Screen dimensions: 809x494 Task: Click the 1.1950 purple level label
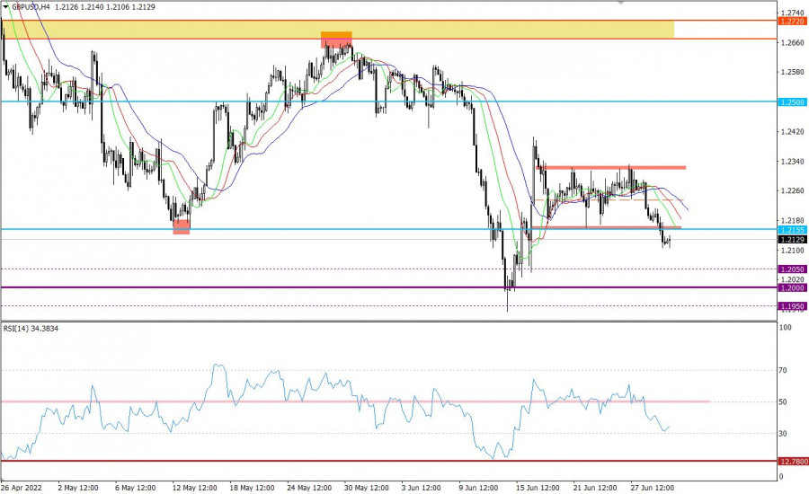(x=792, y=306)
